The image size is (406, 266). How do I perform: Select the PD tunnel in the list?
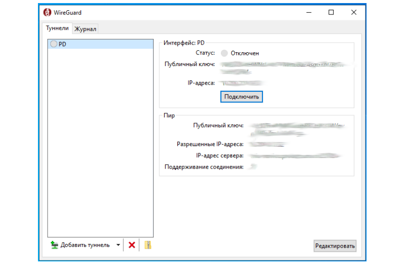click(x=100, y=44)
